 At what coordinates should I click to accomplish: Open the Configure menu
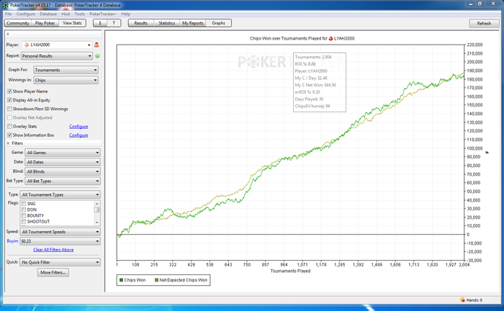coord(26,14)
